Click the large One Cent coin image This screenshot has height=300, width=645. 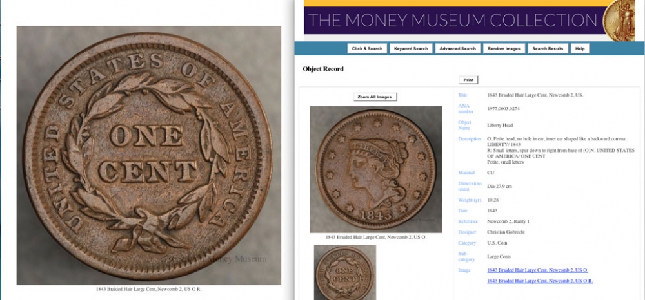point(148,156)
